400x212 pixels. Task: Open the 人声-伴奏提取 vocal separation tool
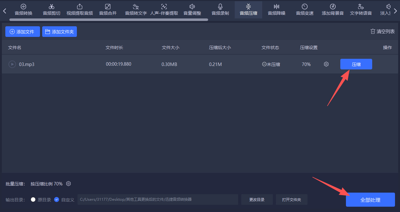pos(164,9)
